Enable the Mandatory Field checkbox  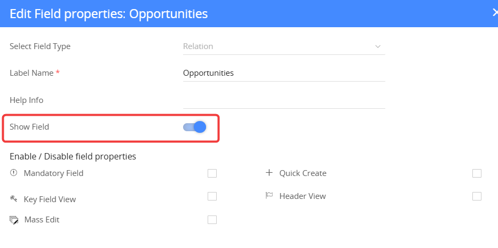click(212, 173)
